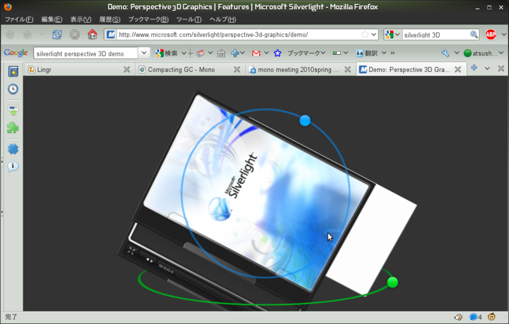Close the Compacting GC - Mono tab
The width and height of the screenshot is (509, 324).
click(x=237, y=69)
